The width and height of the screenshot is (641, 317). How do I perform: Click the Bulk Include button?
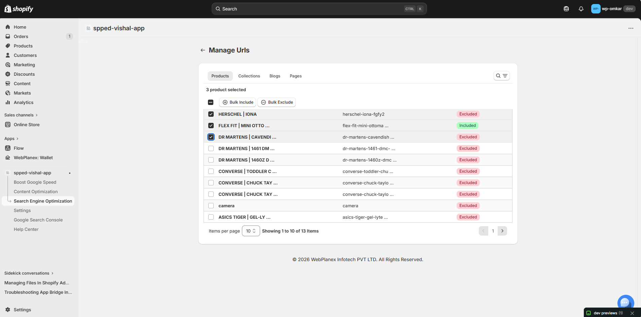238,102
